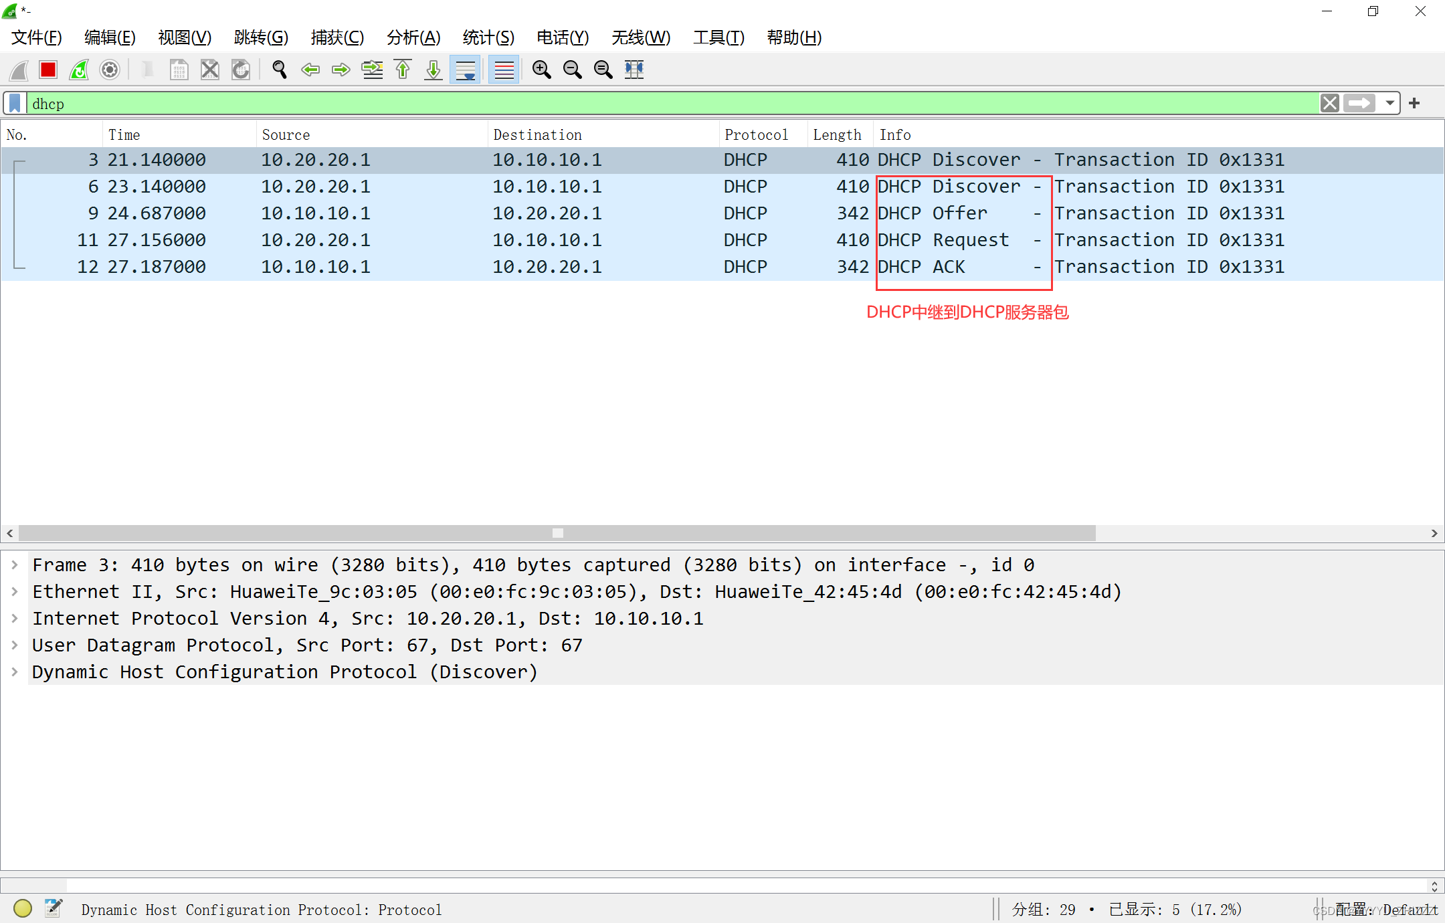Start capture with the shark fin icon

19,70
